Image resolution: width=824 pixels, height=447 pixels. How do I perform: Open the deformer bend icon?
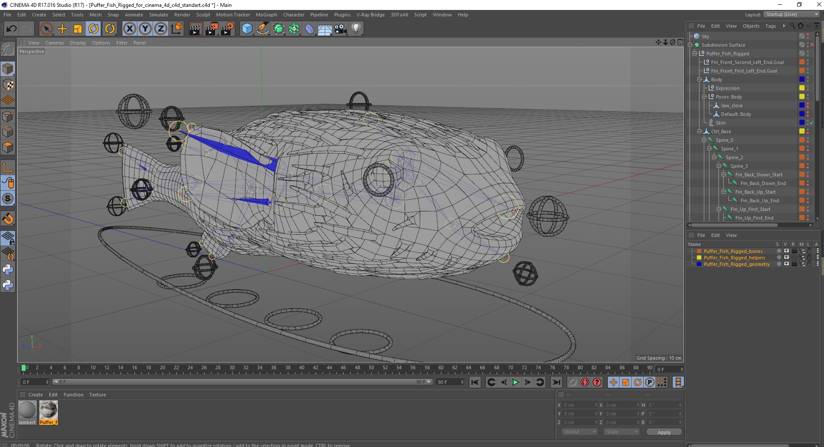(310, 29)
